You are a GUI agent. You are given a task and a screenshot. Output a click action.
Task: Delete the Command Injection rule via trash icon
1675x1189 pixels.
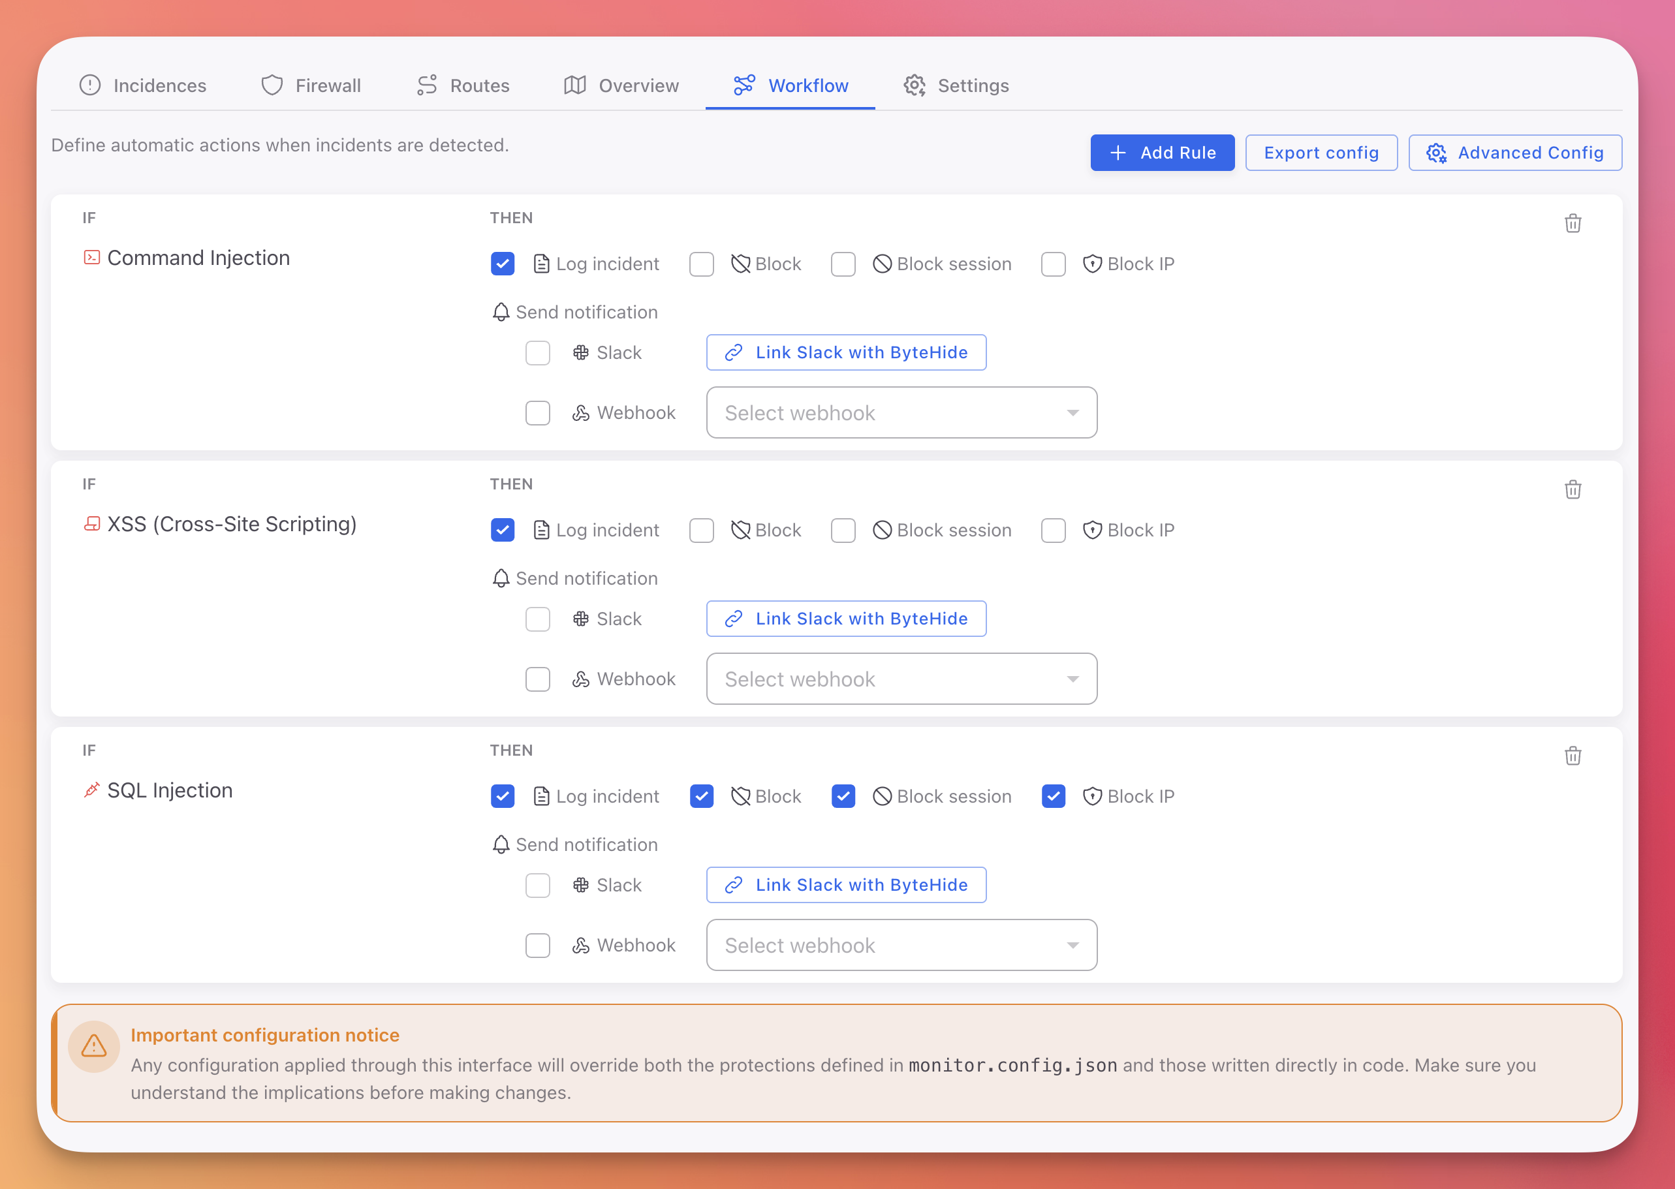[x=1573, y=223]
